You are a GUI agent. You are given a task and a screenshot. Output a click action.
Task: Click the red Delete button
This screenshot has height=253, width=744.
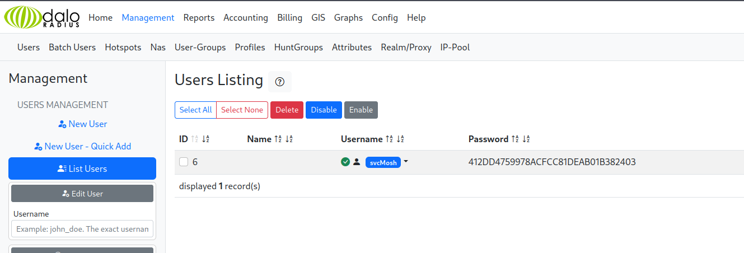click(287, 110)
